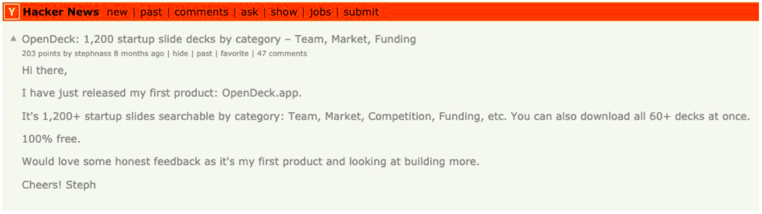Viewport: 762px width, 214px height.
Task: Click the Cheers! Steph sign-off line
Action: pyautogui.click(x=59, y=185)
